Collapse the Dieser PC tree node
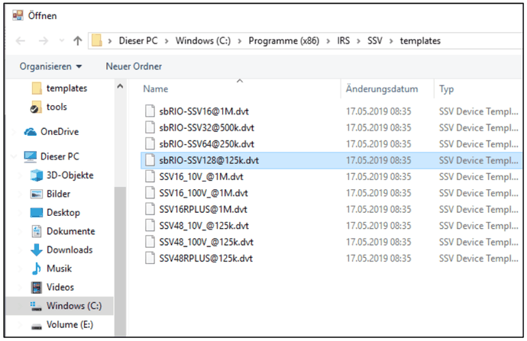The image size is (527, 341). pos(14,156)
